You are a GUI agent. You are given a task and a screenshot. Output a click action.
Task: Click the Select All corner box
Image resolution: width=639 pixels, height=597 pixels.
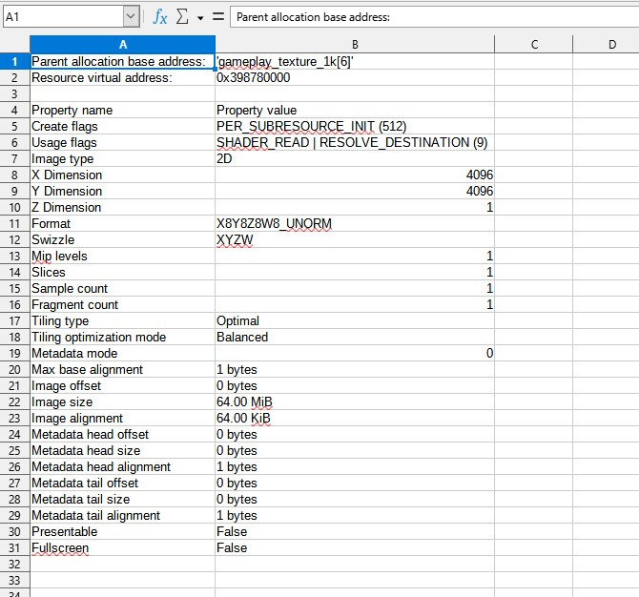pos(14,44)
